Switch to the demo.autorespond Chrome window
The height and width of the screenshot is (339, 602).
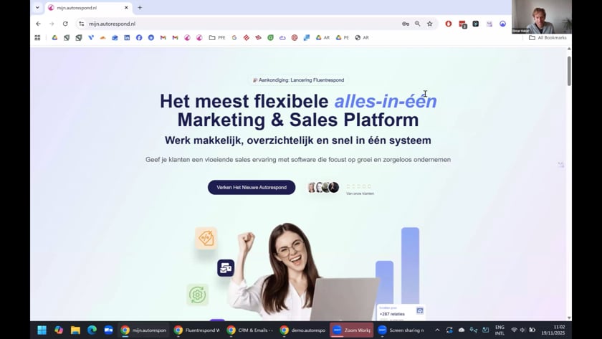(302, 330)
